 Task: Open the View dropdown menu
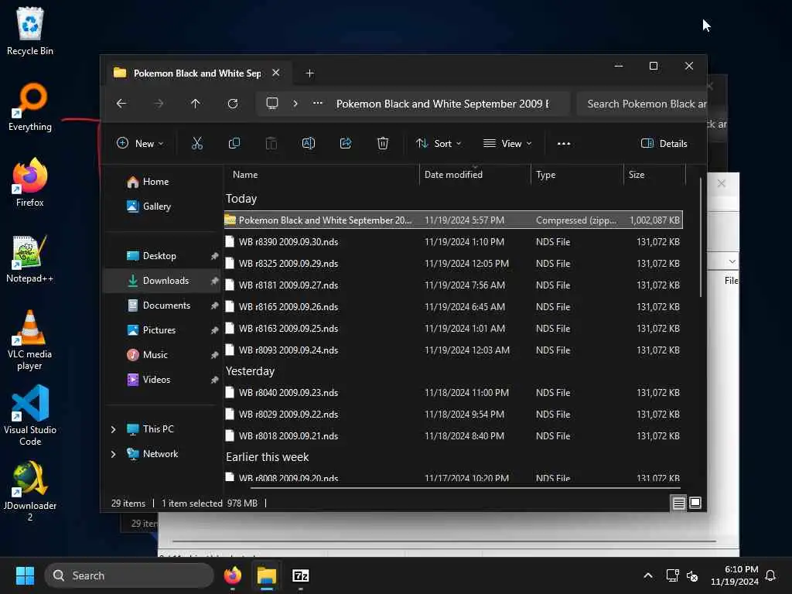tap(507, 143)
